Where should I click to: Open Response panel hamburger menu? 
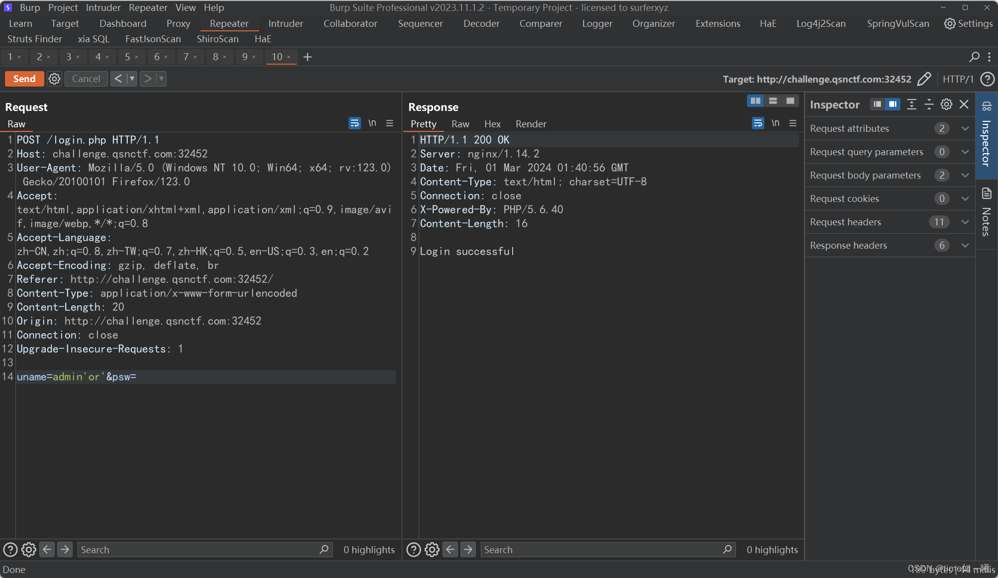click(793, 123)
